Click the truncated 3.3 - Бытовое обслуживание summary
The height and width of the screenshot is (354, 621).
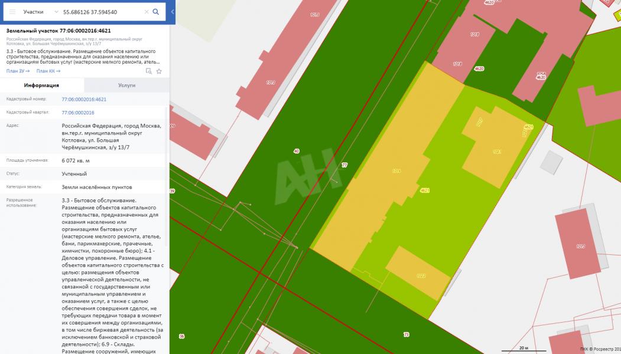pos(83,57)
